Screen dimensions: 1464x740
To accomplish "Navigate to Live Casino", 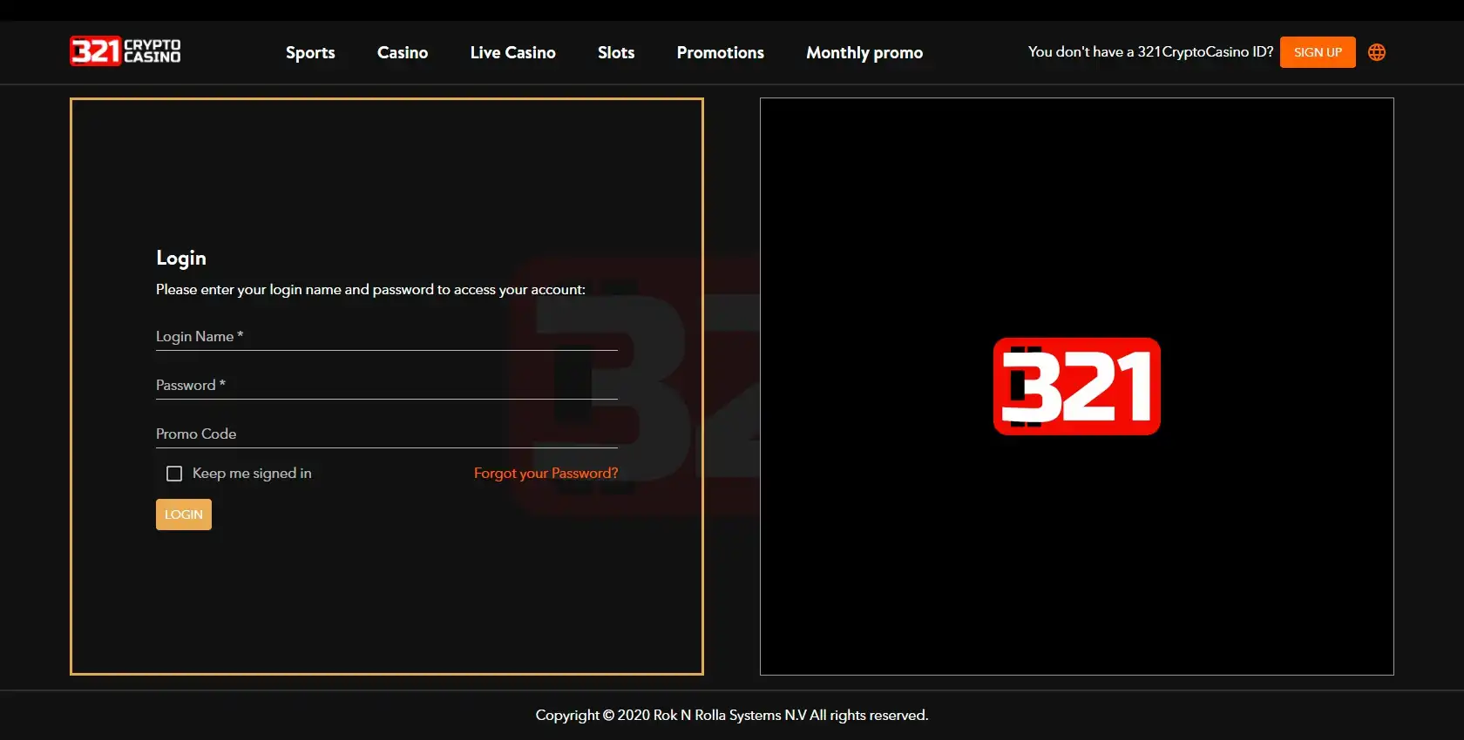I will pos(512,53).
